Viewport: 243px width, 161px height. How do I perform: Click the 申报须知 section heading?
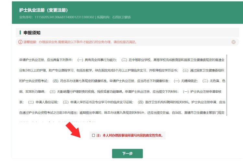[x=32, y=33]
